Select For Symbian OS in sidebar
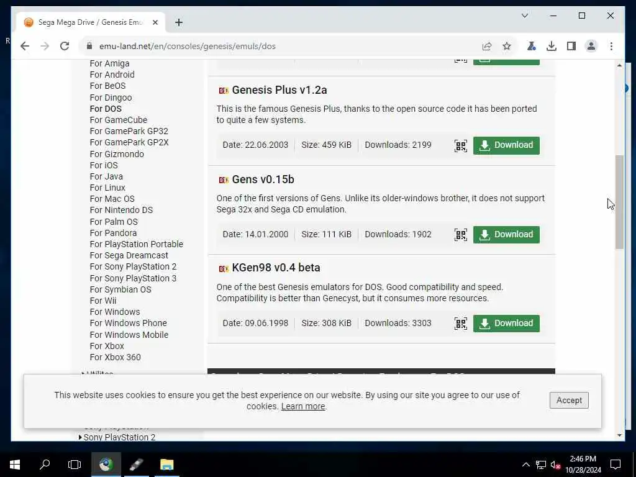The height and width of the screenshot is (477, 636). pos(120,289)
